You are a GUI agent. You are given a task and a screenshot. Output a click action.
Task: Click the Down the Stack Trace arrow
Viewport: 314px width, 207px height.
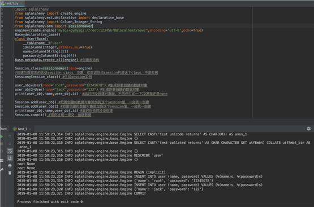[10, 143]
